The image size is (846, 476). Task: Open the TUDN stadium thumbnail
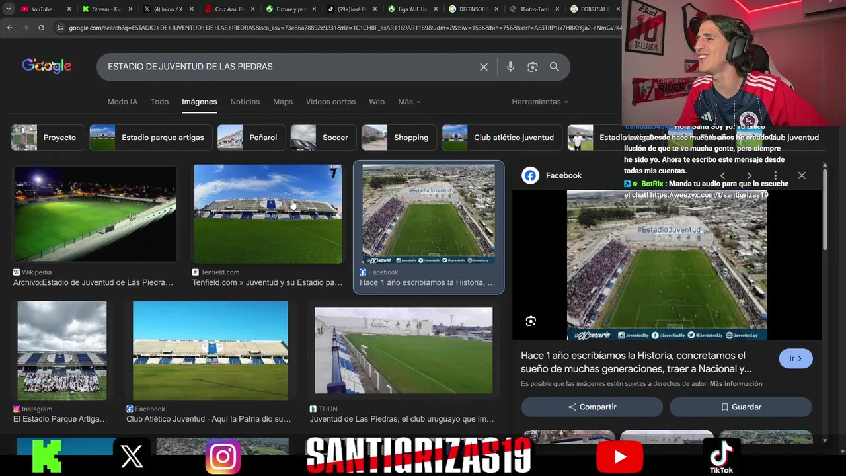coord(403,350)
